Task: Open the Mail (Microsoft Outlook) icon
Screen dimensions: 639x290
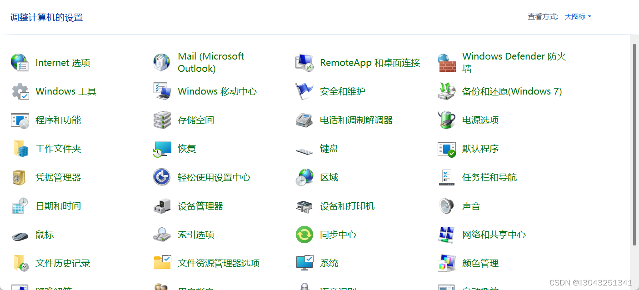Action: pyautogui.click(x=162, y=62)
